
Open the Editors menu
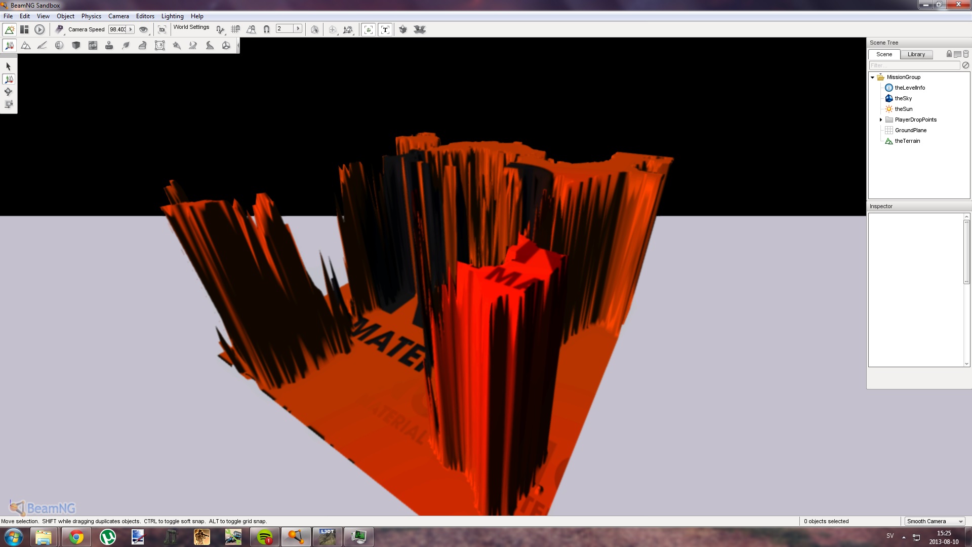[145, 16]
